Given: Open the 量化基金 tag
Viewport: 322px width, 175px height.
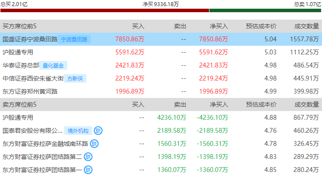Looking at the screenshot, I should tap(53, 65).
